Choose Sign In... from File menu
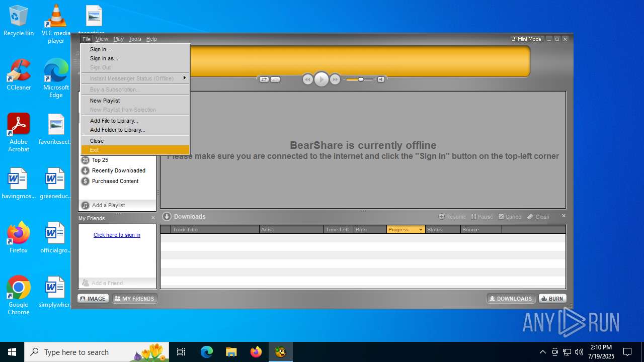The image size is (644, 362). pyautogui.click(x=135, y=49)
